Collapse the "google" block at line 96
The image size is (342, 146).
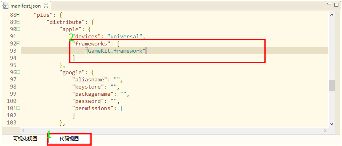(x=18, y=72)
